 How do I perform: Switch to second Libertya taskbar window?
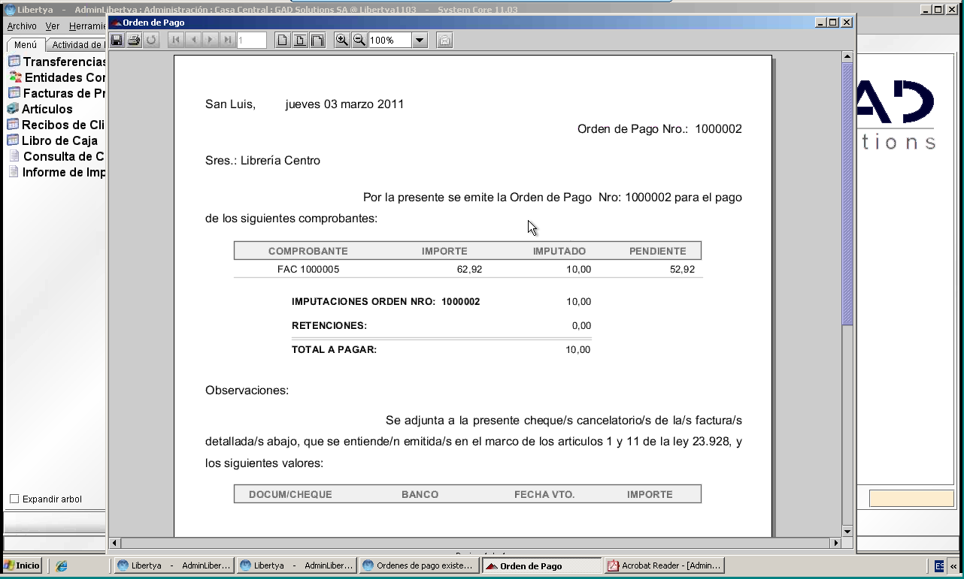[x=296, y=566]
